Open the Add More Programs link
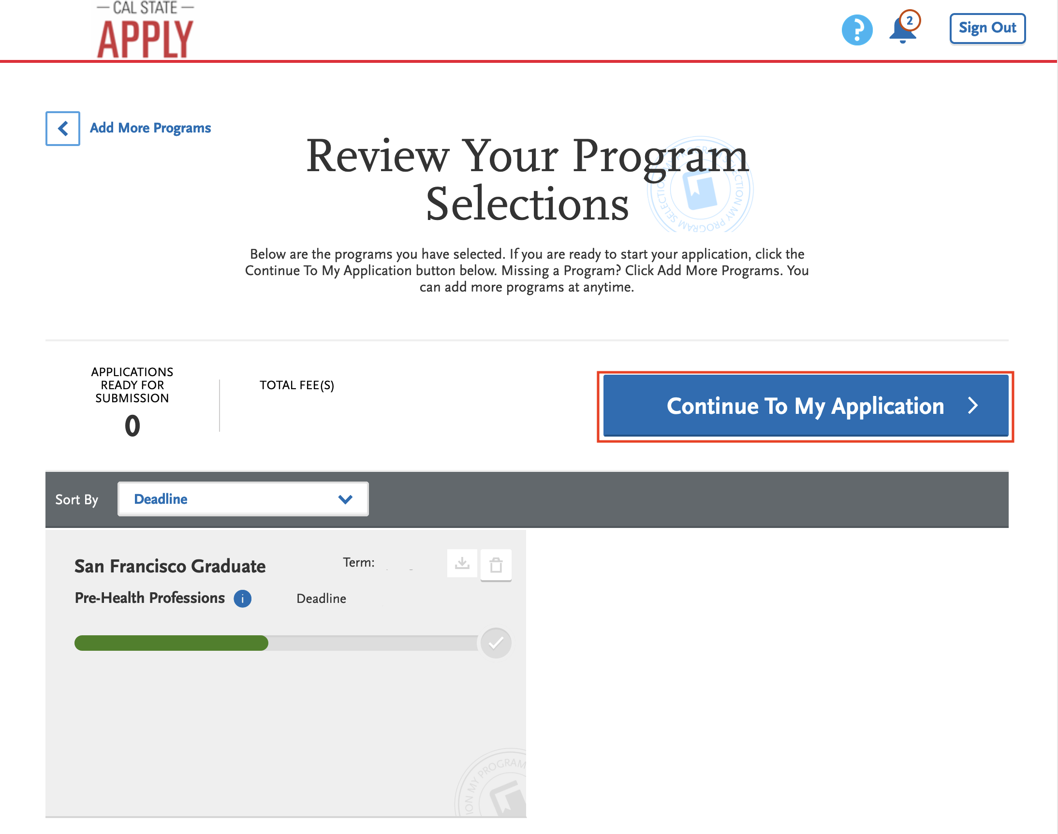This screenshot has width=1058, height=834. (150, 128)
